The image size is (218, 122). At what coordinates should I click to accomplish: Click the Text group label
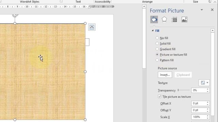(x=78, y=2)
